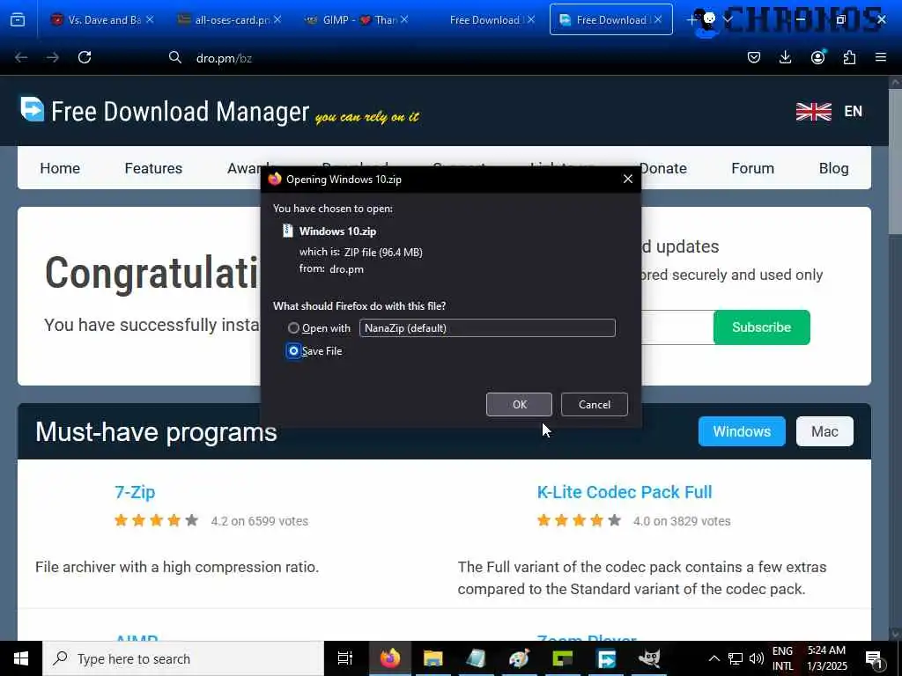
Task: Click the taskbar search box
Action: 183,658
